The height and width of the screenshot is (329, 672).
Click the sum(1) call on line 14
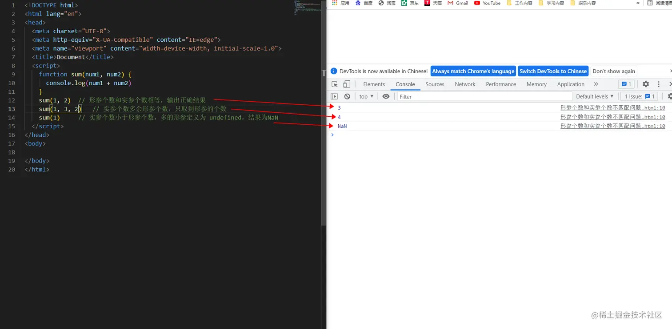click(x=49, y=118)
